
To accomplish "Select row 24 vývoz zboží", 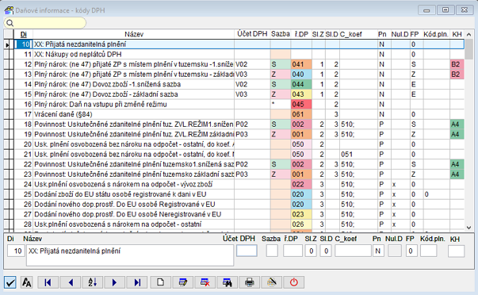I will tap(239, 184).
